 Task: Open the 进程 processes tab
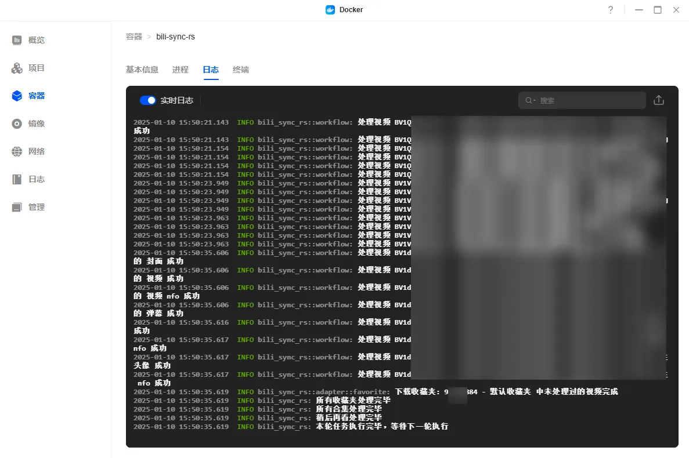coord(180,69)
